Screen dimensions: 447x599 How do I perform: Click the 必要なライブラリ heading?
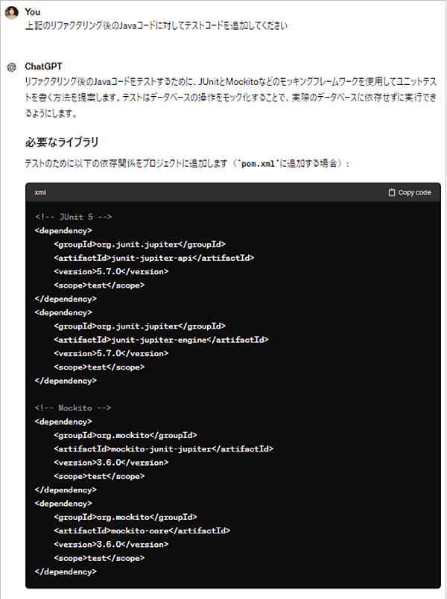(62, 142)
